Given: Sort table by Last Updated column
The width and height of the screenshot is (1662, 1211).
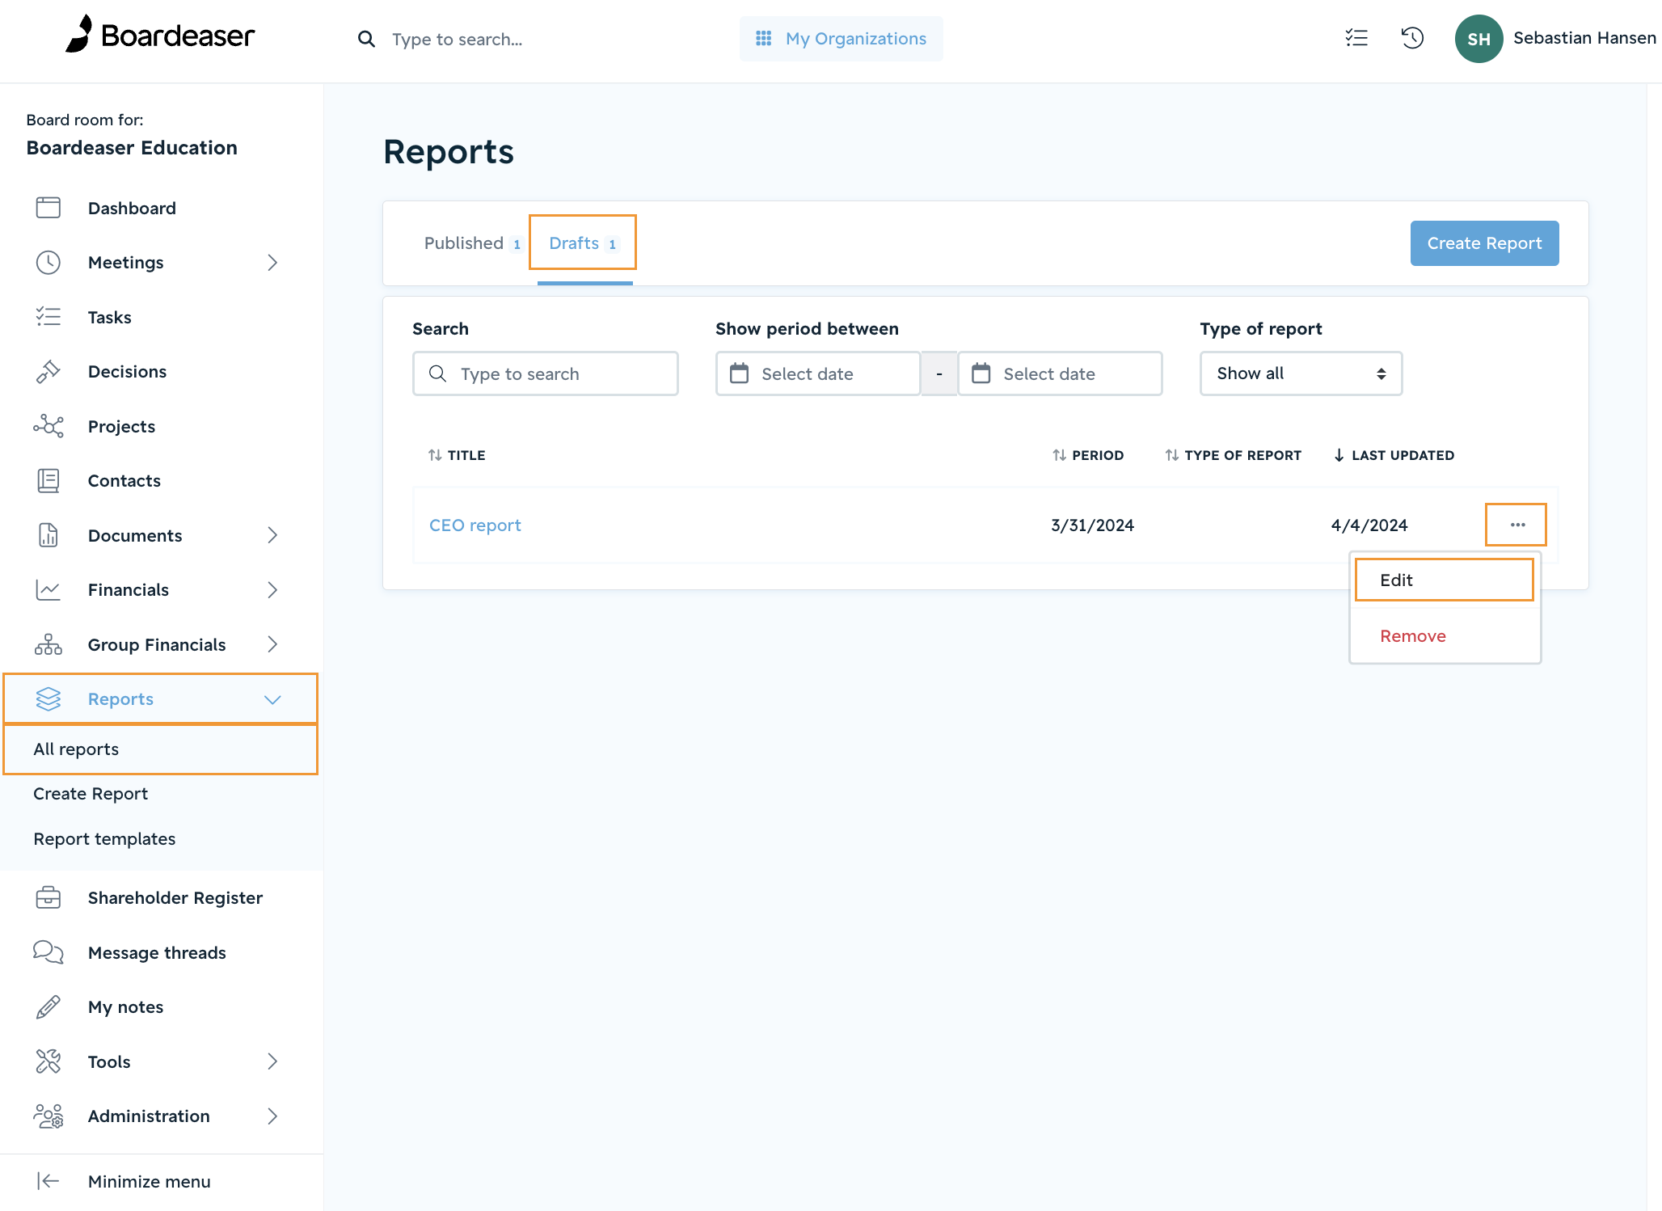Looking at the screenshot, I should 1394,455.
